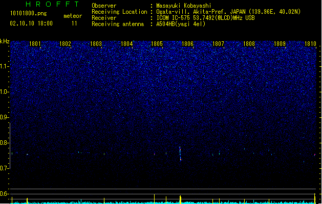Click the 1.1 kHz frequency label
This screenshot has width=322, height=204.
point(4,66)
